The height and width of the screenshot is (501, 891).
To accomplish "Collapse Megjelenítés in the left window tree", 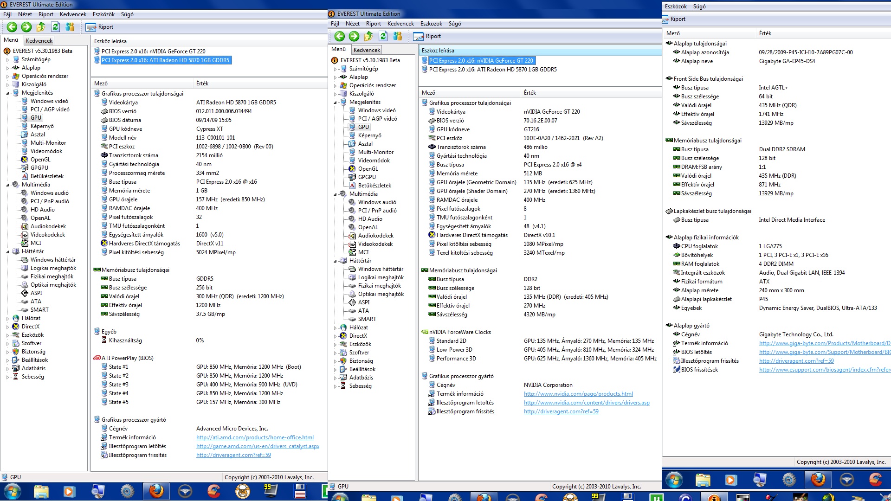I will 8,93.
